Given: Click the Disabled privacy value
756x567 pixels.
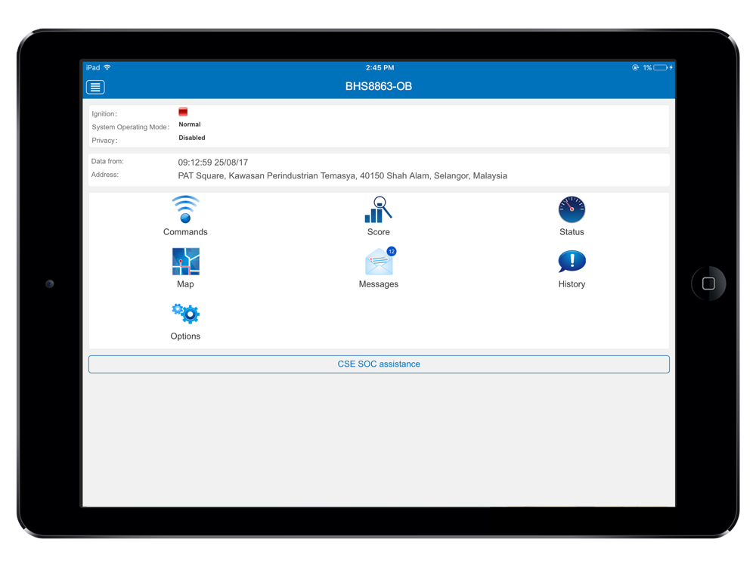Looking at the screenshot, I should (192, 138).
